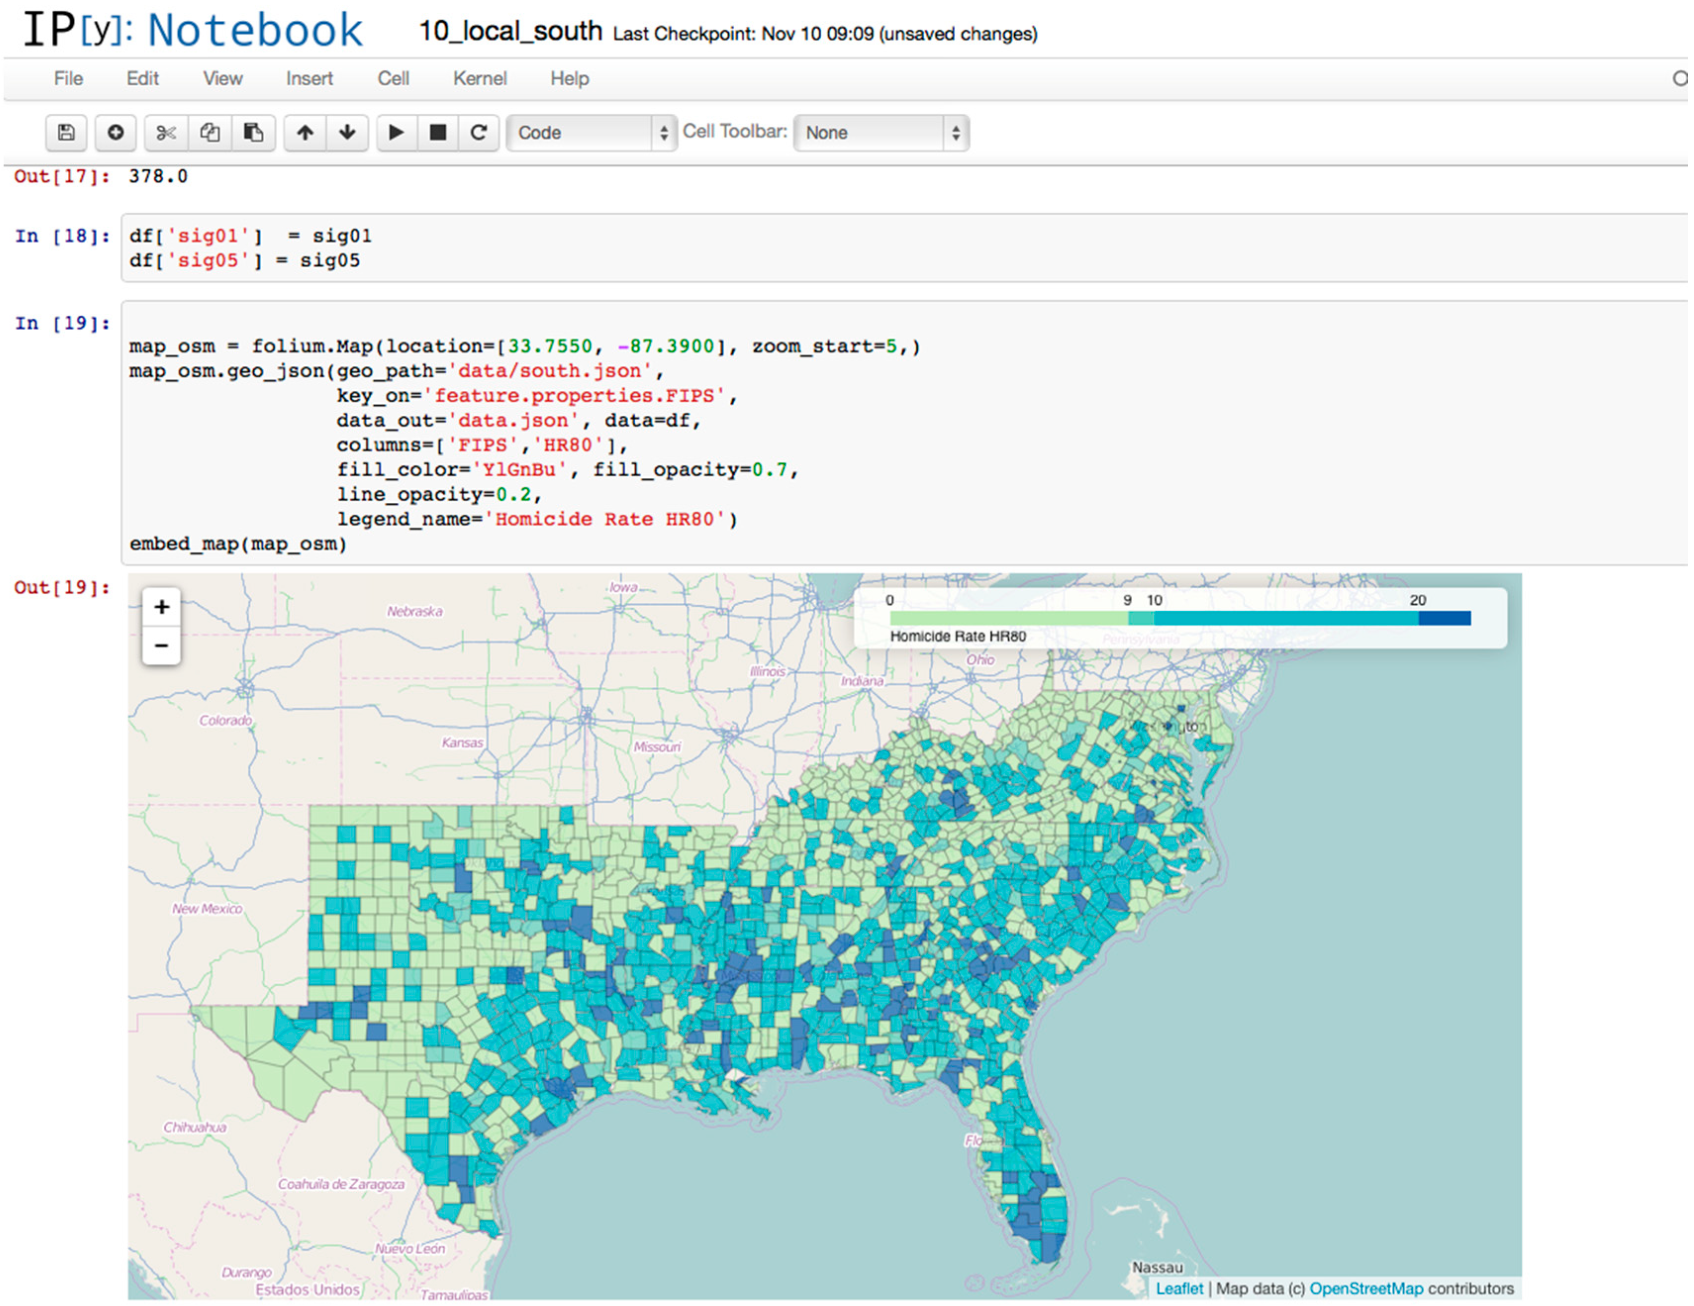Click the dark blue legend color segment

point(1444,619)
